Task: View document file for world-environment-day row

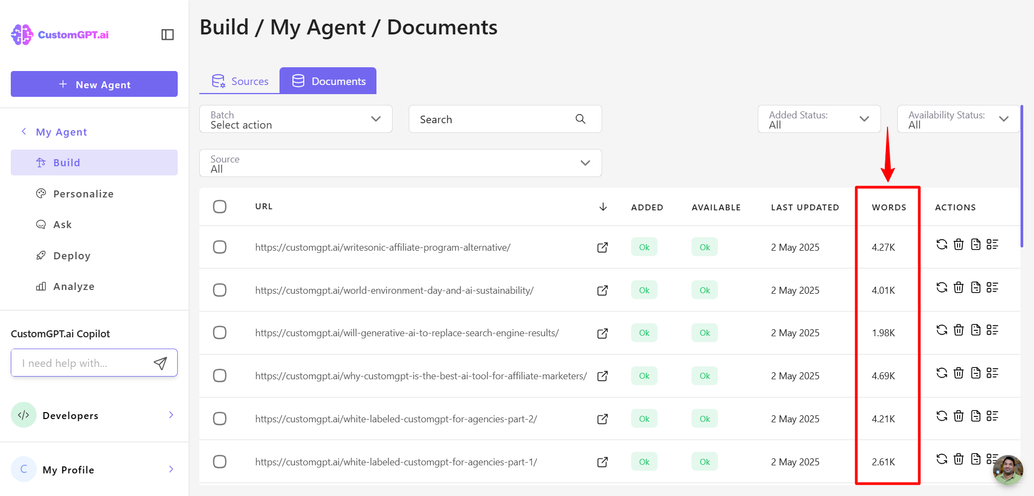Action: point(976,287)
